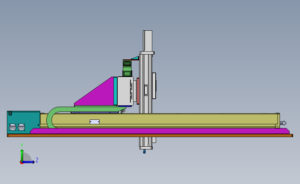Select the small plate with two black dots
This screenshot has width=300, height=184.
146,90
